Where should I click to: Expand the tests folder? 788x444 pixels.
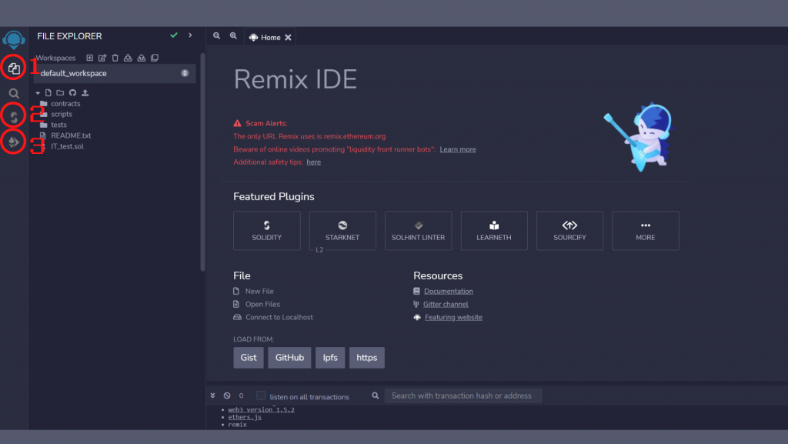tap(58, 125)
